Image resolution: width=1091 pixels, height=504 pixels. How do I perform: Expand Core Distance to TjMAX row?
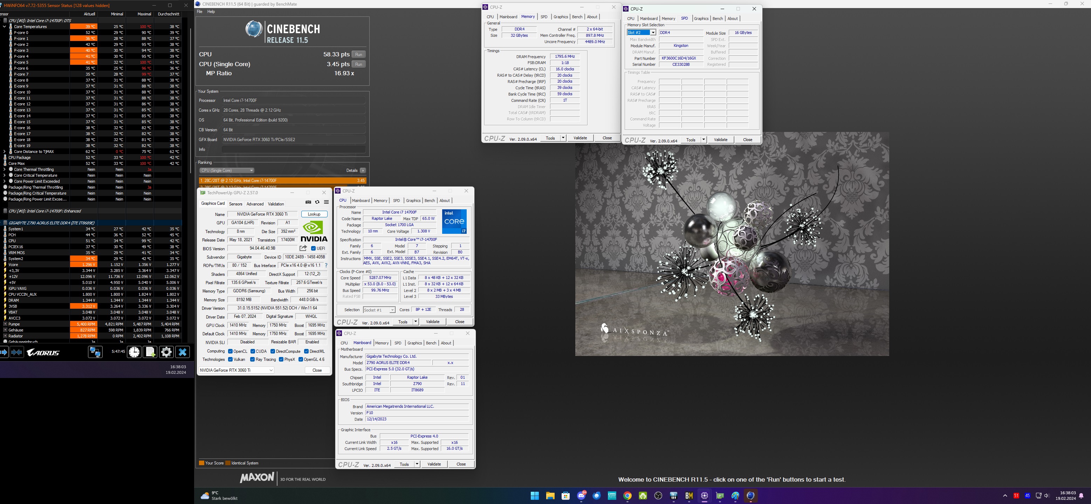4,152
